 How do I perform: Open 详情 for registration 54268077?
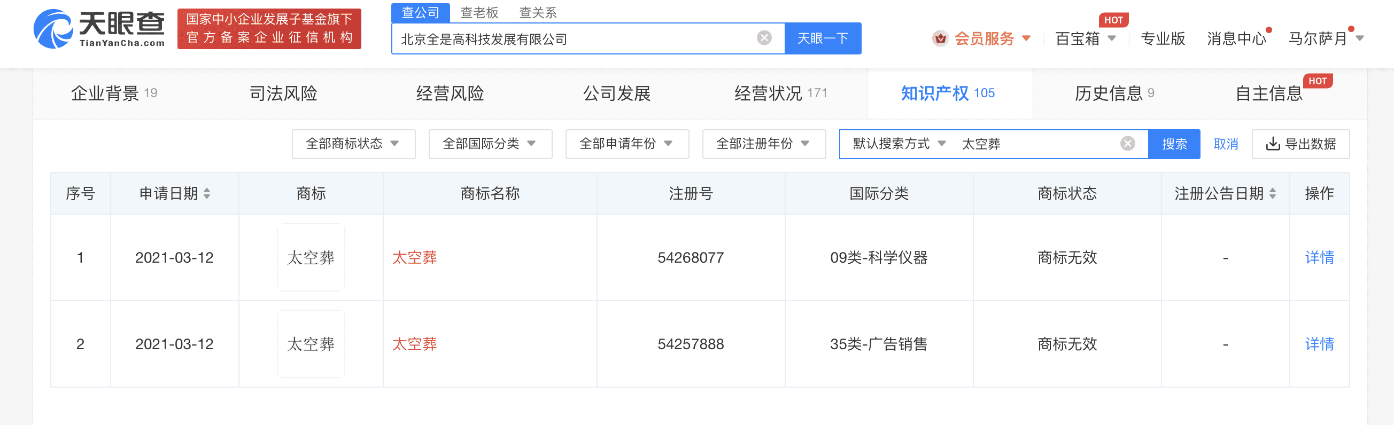tap(1319, 257)
